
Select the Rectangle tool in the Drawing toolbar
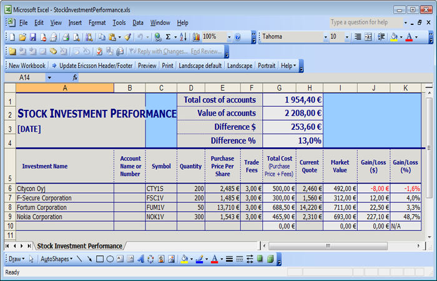coord(100,259)
